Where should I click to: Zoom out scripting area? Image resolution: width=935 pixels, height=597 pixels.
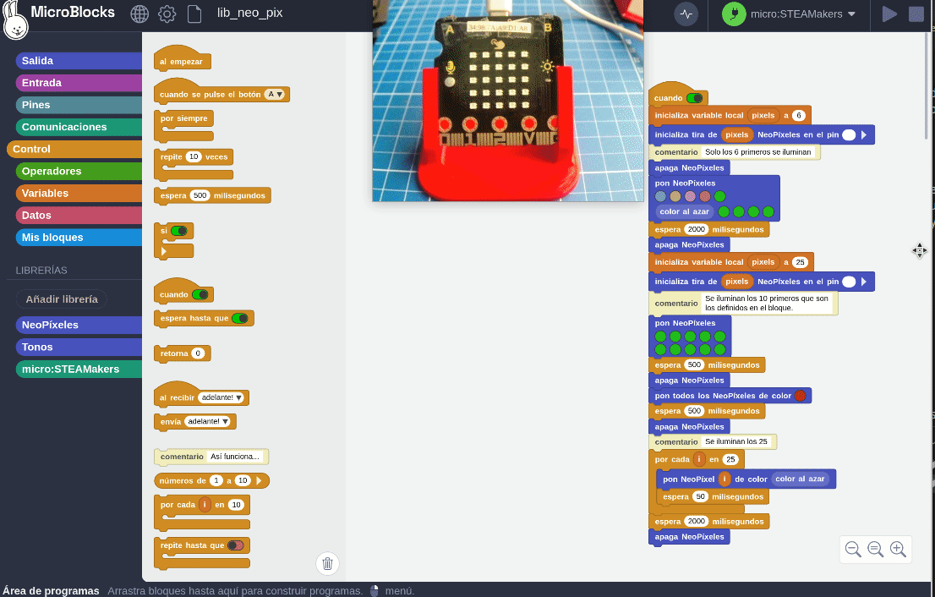tap(853, 549)
